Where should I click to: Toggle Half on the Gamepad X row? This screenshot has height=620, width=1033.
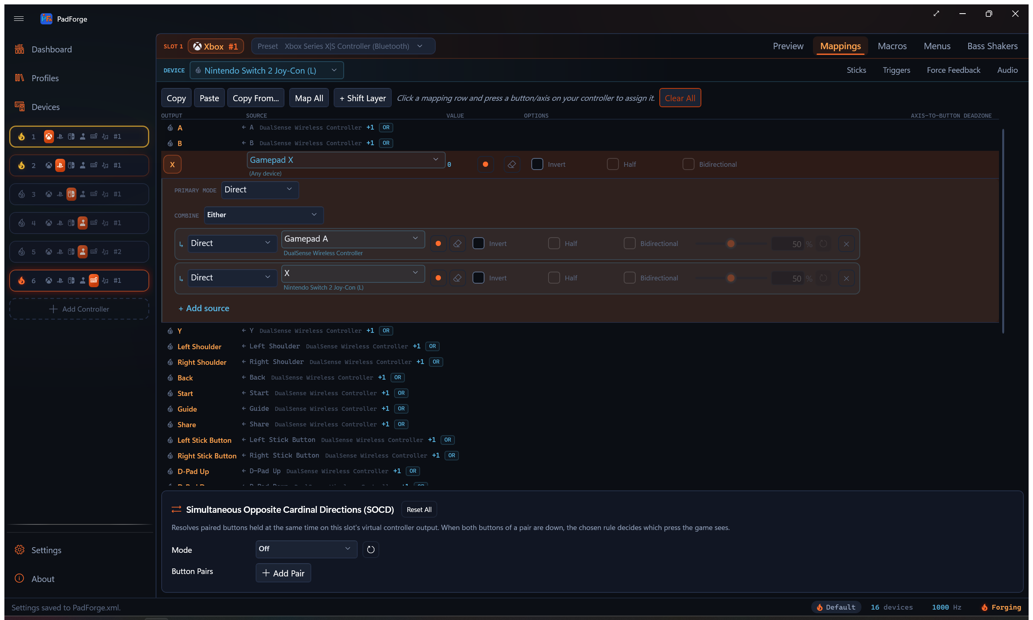(613, 164)
